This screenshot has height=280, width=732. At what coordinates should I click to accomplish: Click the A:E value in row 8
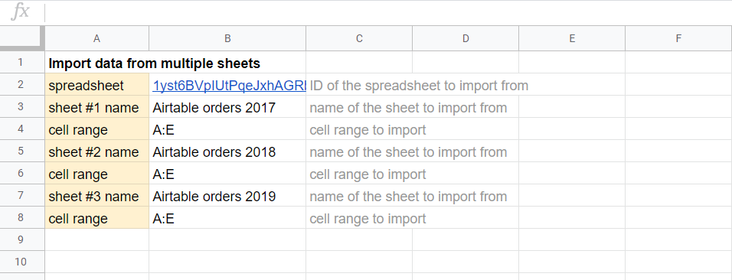(227, 218)
